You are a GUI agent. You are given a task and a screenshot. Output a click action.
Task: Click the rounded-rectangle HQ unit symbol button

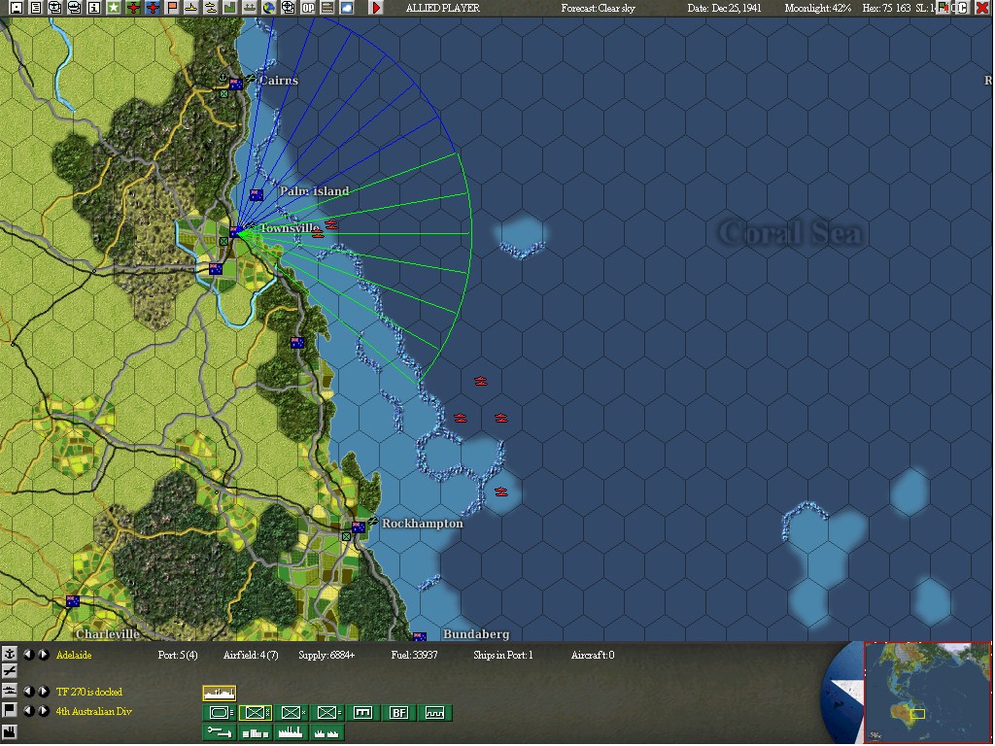(220, 713)
